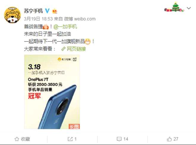Open the 微博 weibo.com source link
Viewport: 196px width, 145px height.
click(80, 19)
